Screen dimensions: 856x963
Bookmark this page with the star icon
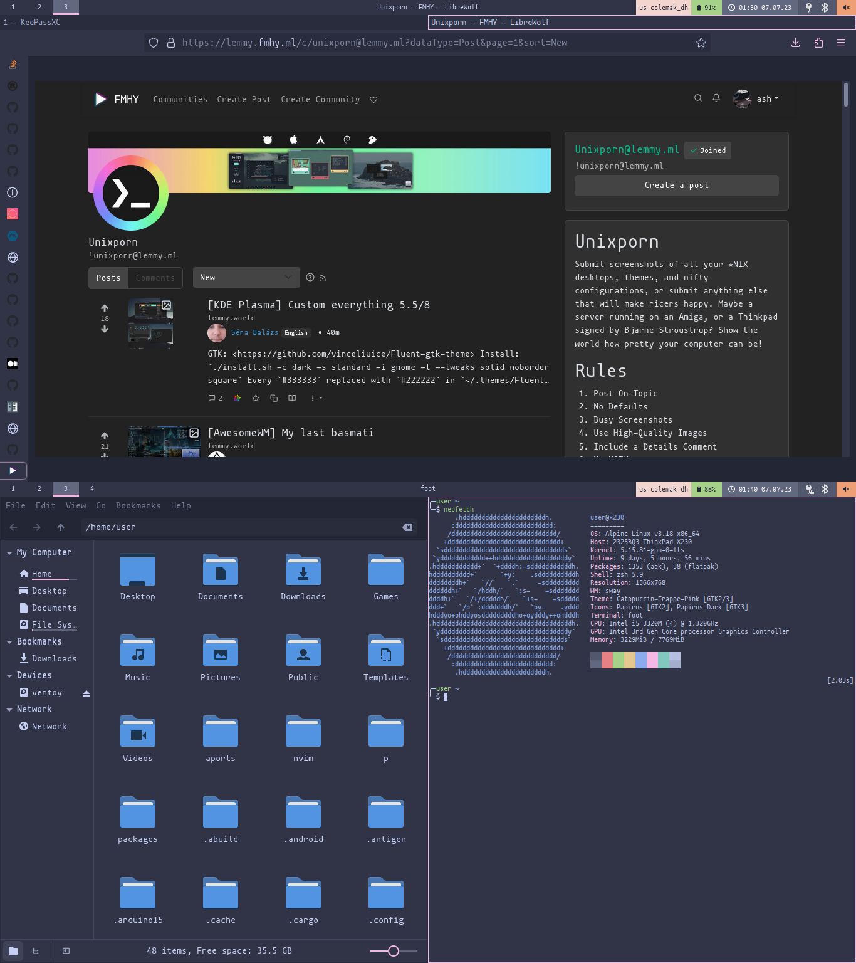(701, 43)
